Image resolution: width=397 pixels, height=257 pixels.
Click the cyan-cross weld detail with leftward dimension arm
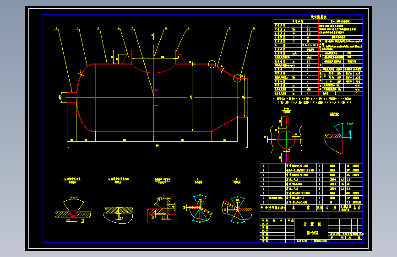click(x=199, y=208)
